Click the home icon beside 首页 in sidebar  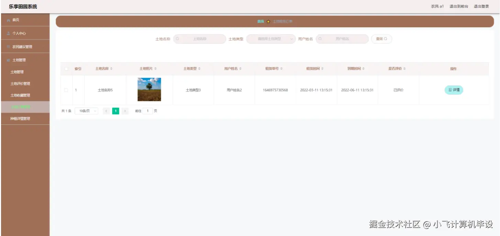(8, 20)
